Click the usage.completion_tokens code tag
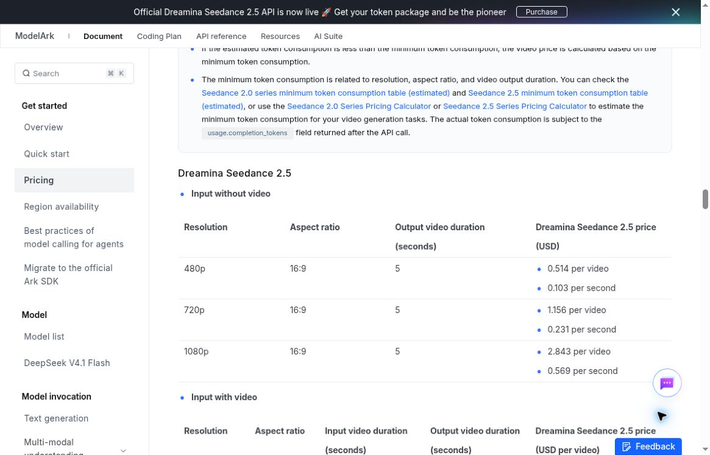 point(247,133)
